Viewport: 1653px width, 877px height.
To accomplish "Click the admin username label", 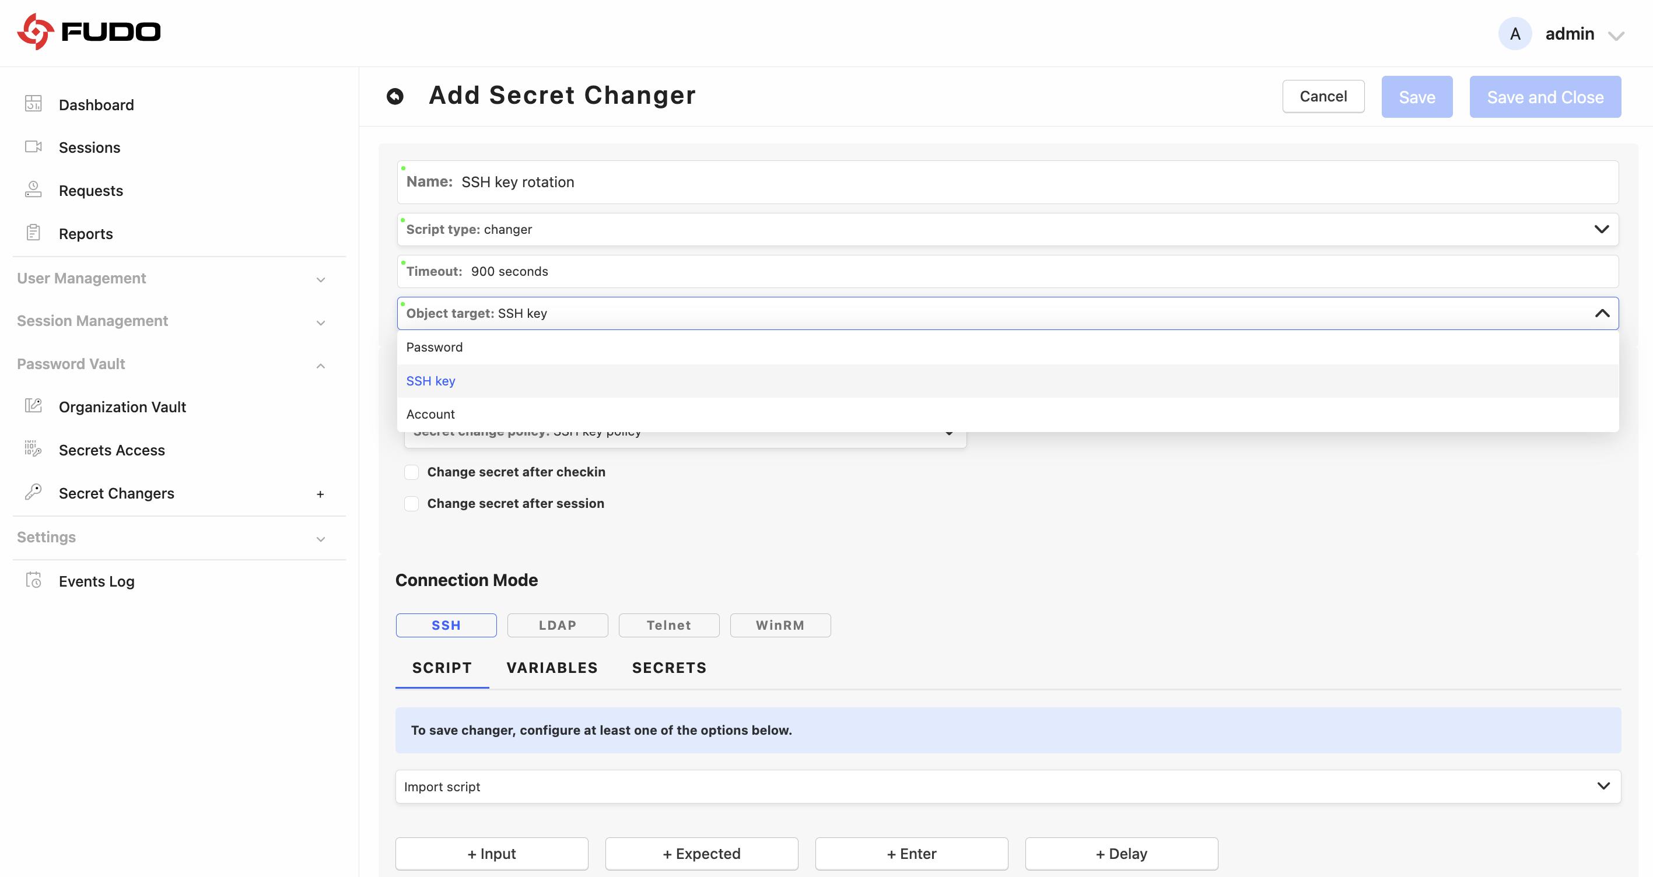I will [1570, 33].
